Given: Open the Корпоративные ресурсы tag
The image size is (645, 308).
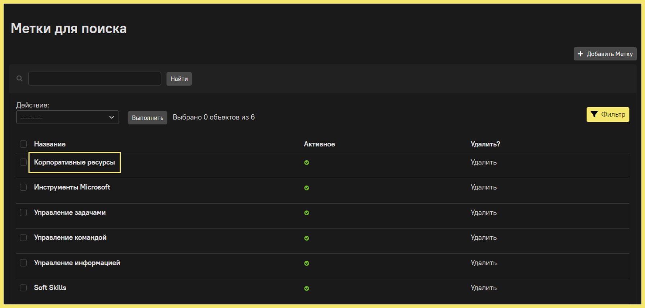Looking at the screenshot, I should (74, 162).
